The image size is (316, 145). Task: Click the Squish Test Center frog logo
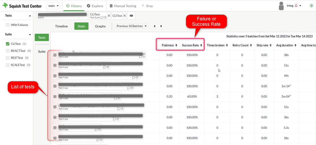5,6
